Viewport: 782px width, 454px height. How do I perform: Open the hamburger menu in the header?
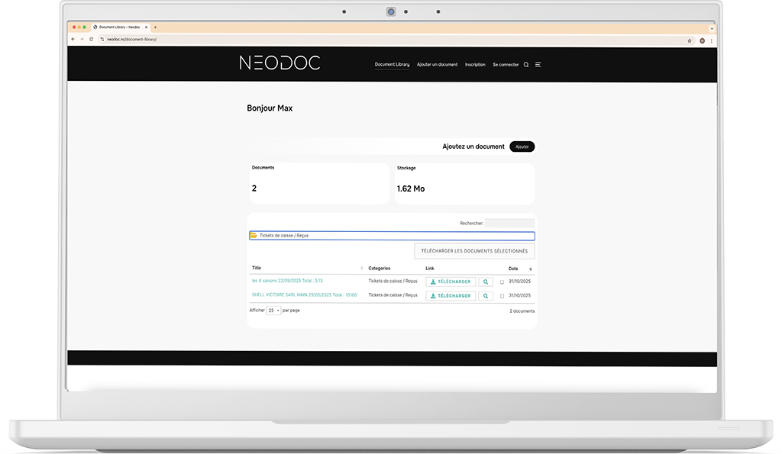click(x=538, y=65)
